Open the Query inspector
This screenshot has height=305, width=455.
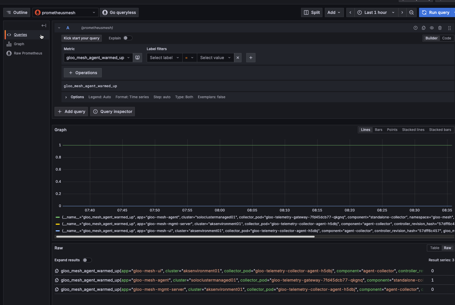tap(113, 112)
